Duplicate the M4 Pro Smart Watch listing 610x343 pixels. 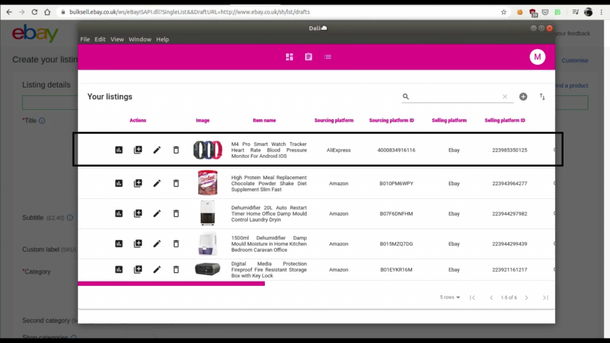[x=138, y=150]
